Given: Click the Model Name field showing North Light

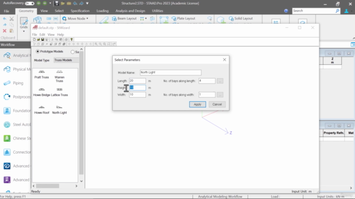Looking at the screenshot, I should coord(170,72).
